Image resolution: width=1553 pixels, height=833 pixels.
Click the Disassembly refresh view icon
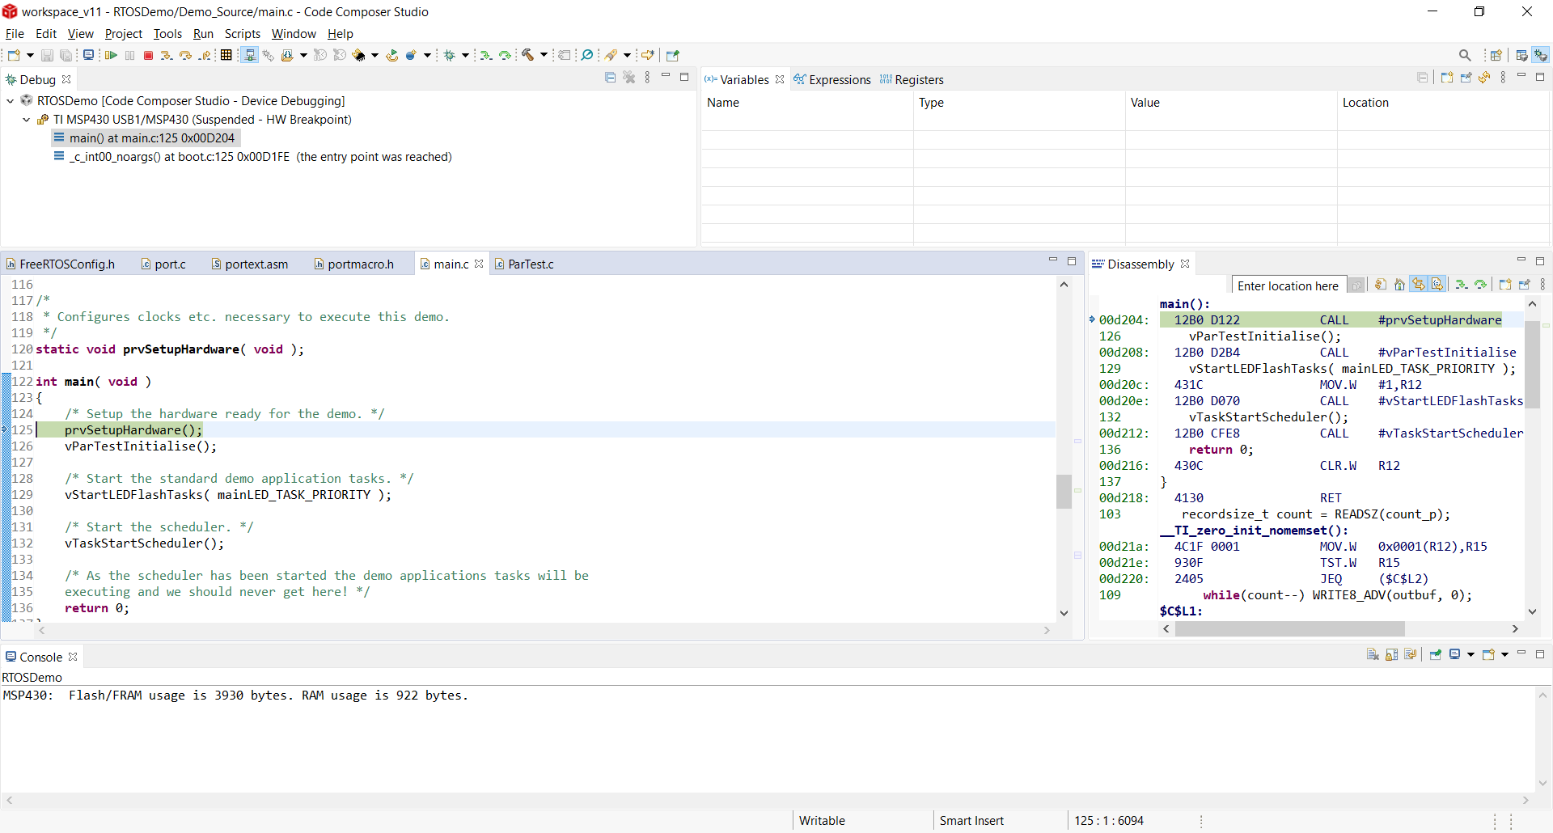tap(1381, 285)
